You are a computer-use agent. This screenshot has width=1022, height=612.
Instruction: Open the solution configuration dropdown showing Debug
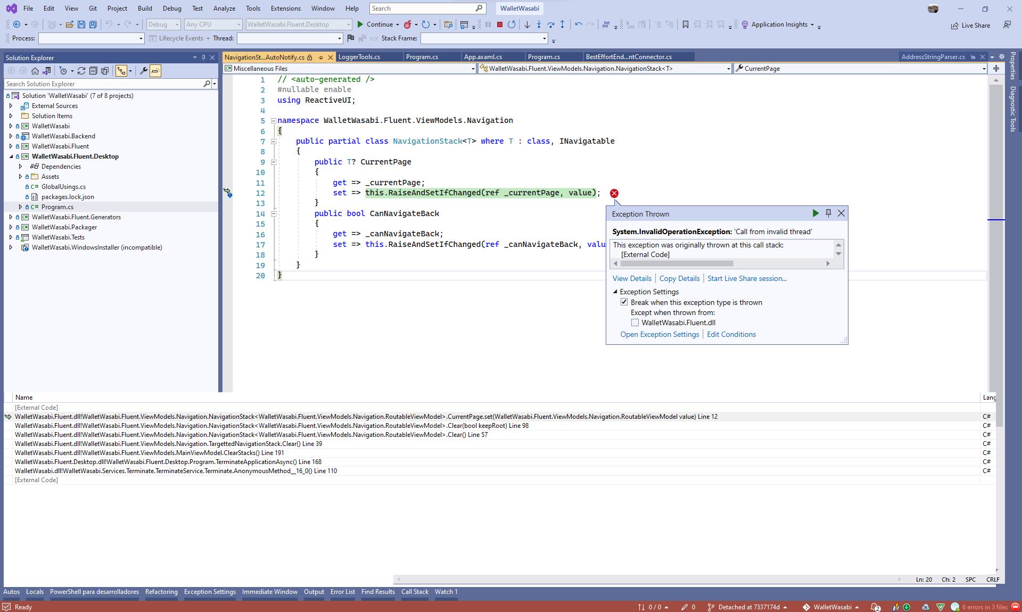(x=162, y=24)
